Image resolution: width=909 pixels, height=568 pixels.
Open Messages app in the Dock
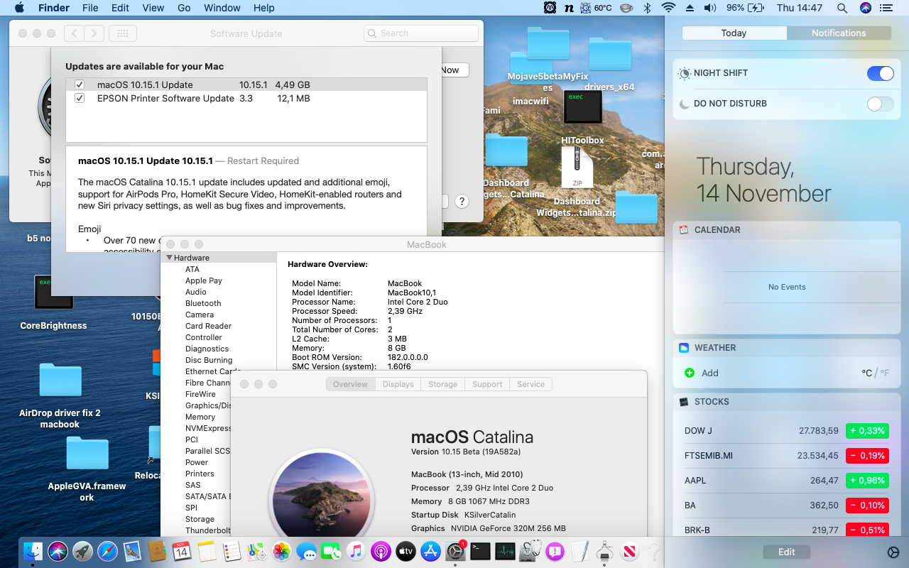pos(307,551)
